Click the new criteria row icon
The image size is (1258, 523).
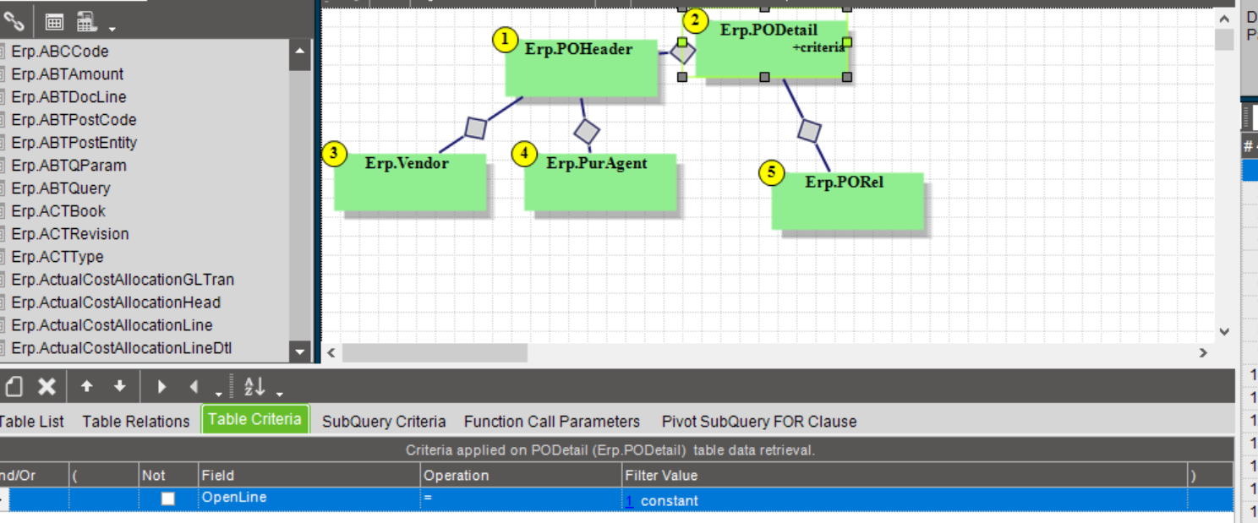pyautogui.click(x=14, y=386)
